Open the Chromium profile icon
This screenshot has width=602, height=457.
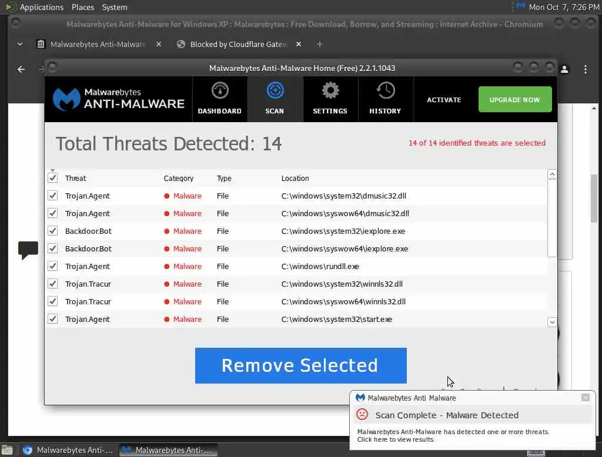point(564,69)
